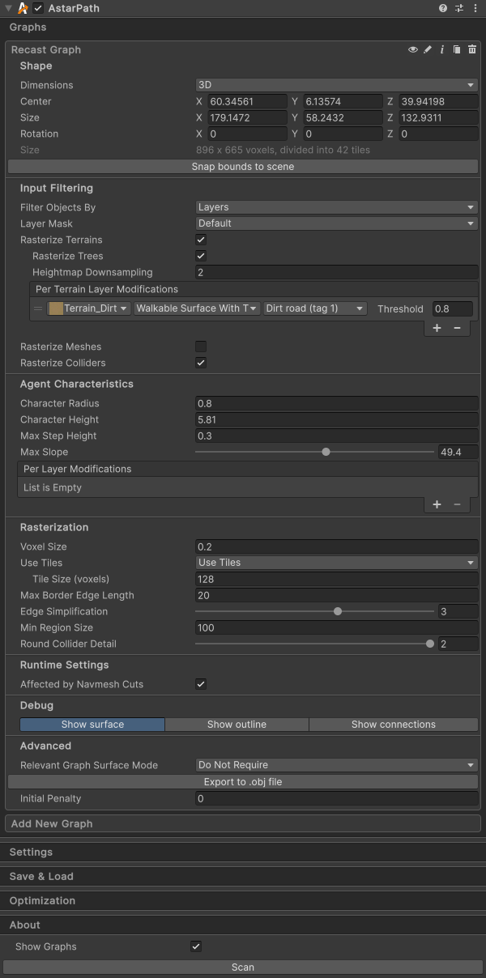Open the Layer Mask dropdown
The height and width of the screenshot is (978, 486).
click(x=336, y=223)
